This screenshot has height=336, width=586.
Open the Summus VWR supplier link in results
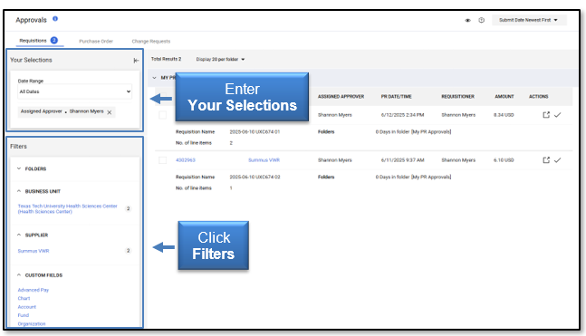(x=264, y=160)
